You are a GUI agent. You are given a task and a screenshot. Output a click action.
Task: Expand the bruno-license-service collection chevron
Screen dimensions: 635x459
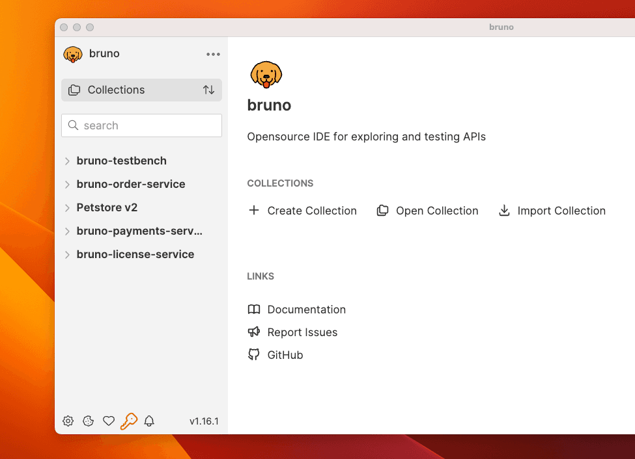(67, 255)
